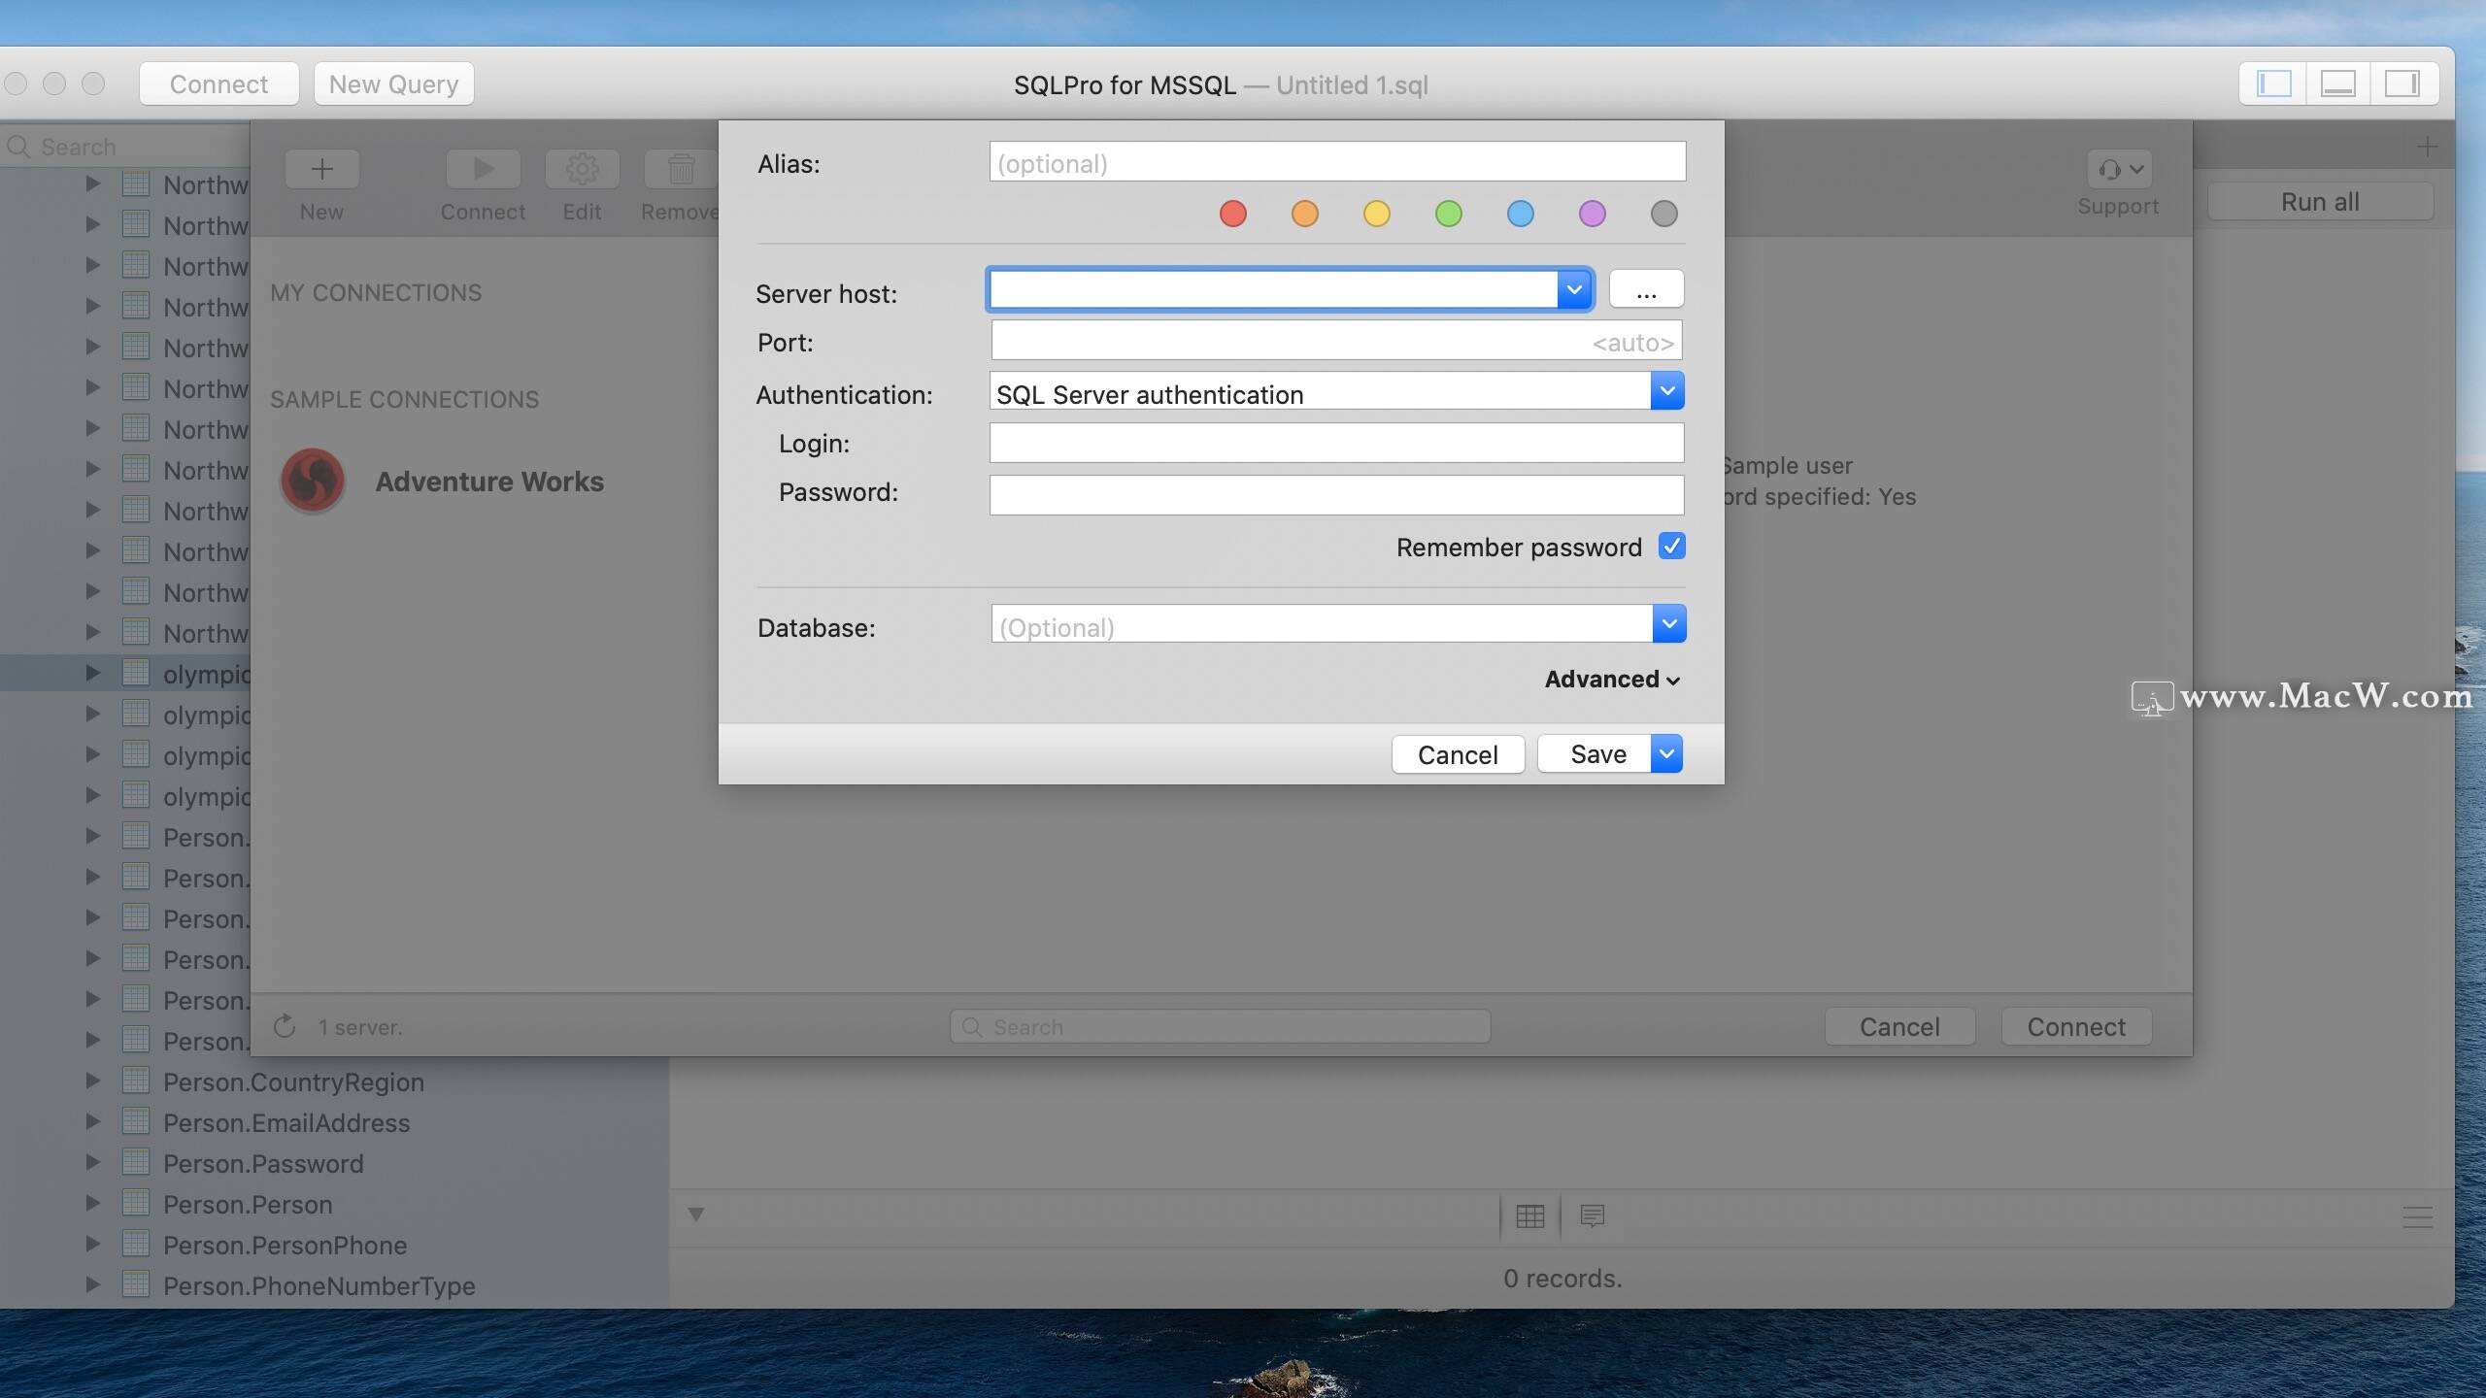Click the Port input field

click(x=1336, y=341)
